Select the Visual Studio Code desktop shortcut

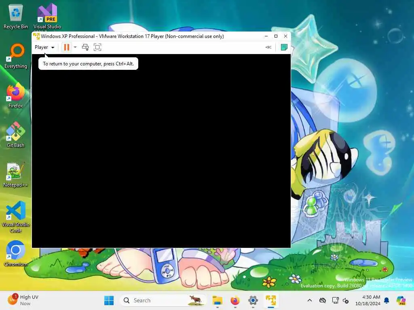point(16,217)
